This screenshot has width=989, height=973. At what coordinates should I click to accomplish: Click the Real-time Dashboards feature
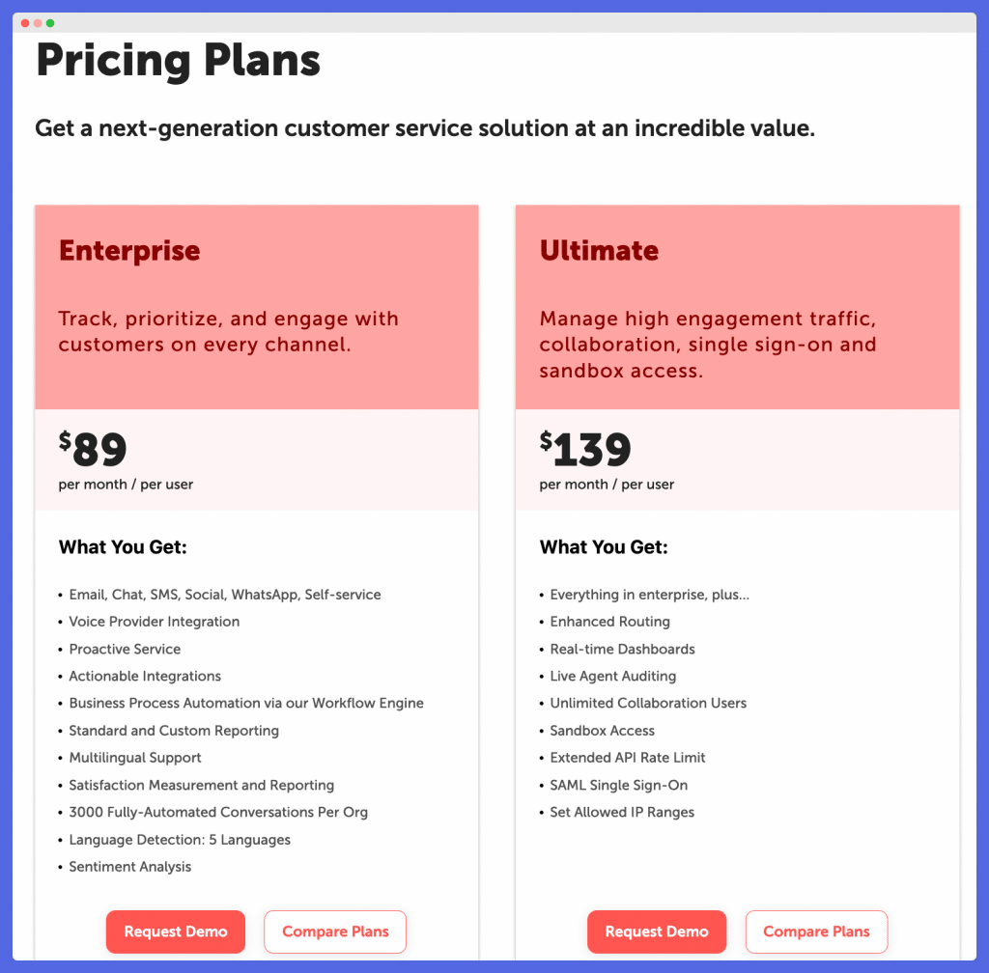(623, 649)
